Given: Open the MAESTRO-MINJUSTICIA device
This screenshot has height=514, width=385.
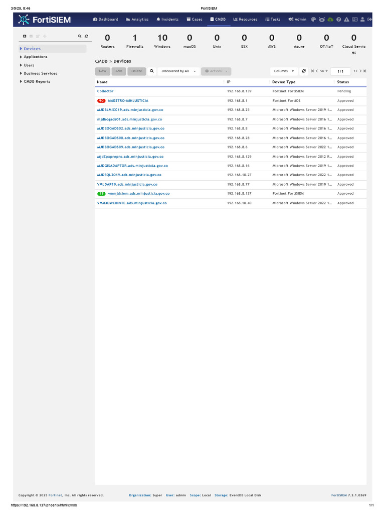Looking at the screenshot, I should tap(128, 100).
